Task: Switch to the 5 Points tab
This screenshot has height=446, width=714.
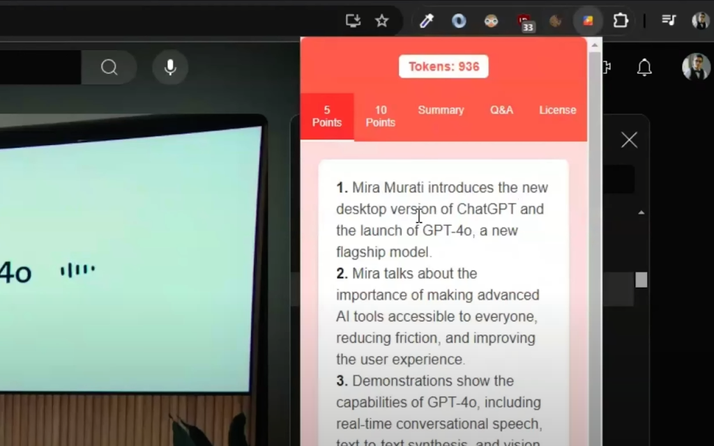Action: [x=327, y=116]
